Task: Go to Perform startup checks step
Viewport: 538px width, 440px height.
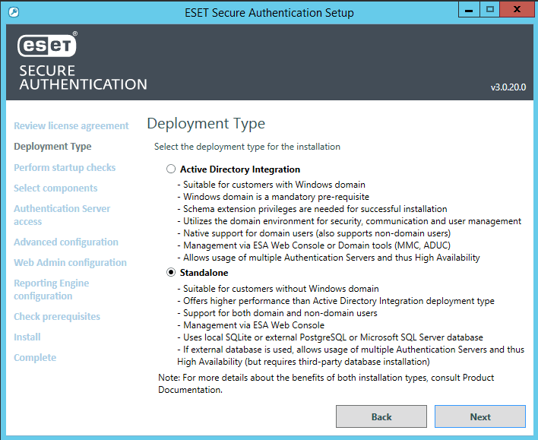Action: point(65,167)
